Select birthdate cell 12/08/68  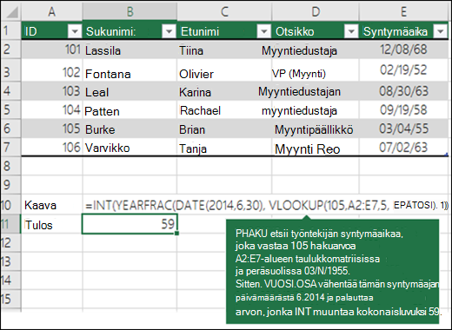tap(403, 49)
